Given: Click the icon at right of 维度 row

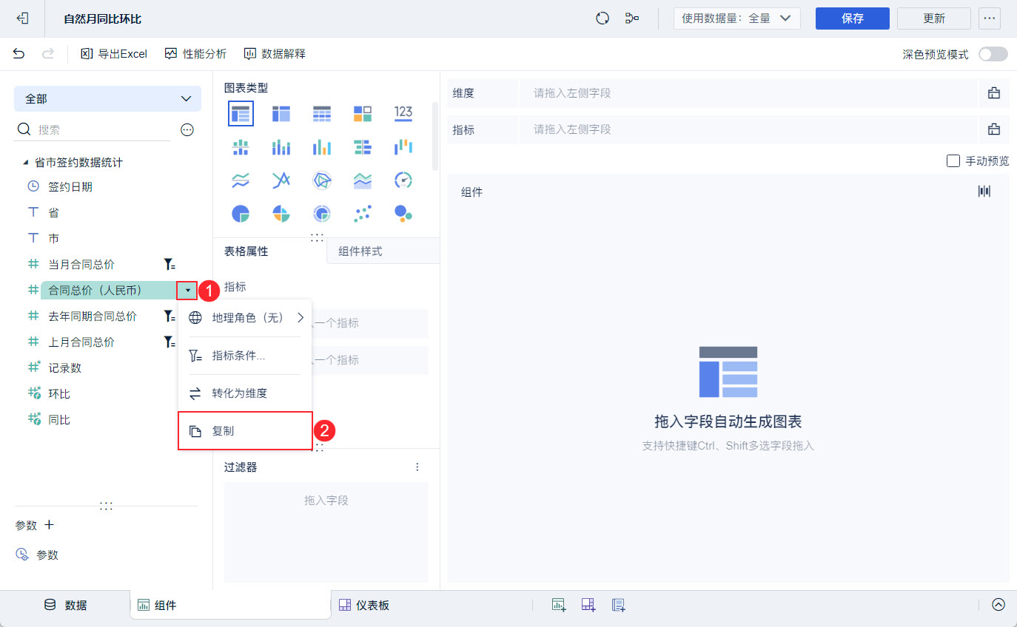Looking at the screenshot, I should (x=994, y=93).
